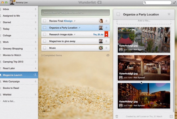Select the Books to Read list
This screenshot has width=177, height=119.
point(19,88)
